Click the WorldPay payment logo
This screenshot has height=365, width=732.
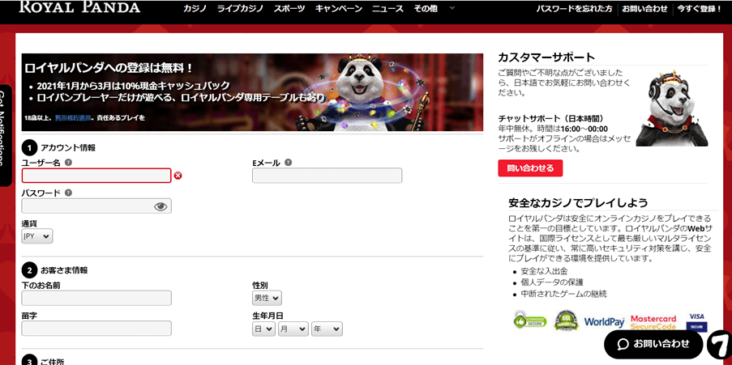point(604,322)
